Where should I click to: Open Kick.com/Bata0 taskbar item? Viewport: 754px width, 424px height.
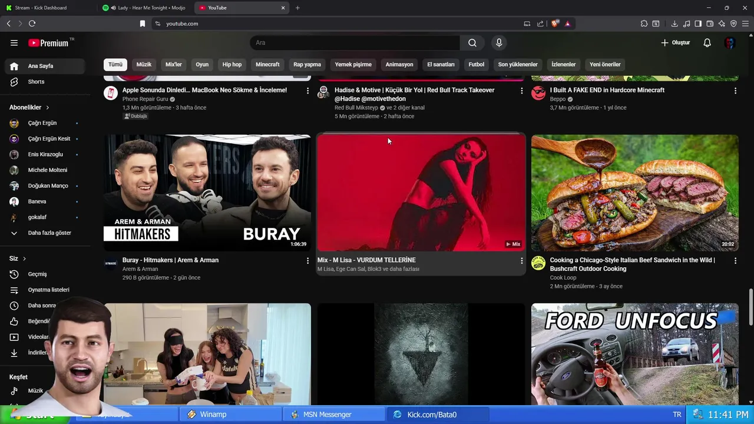point(438,415)
